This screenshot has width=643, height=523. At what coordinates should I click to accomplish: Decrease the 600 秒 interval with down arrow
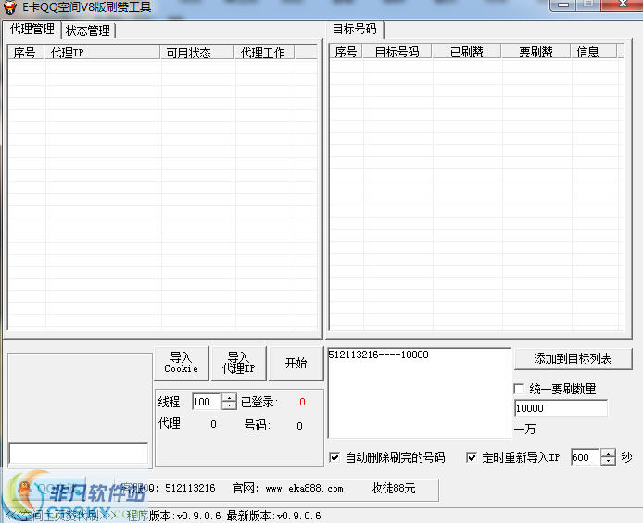(x=608, y=461)
